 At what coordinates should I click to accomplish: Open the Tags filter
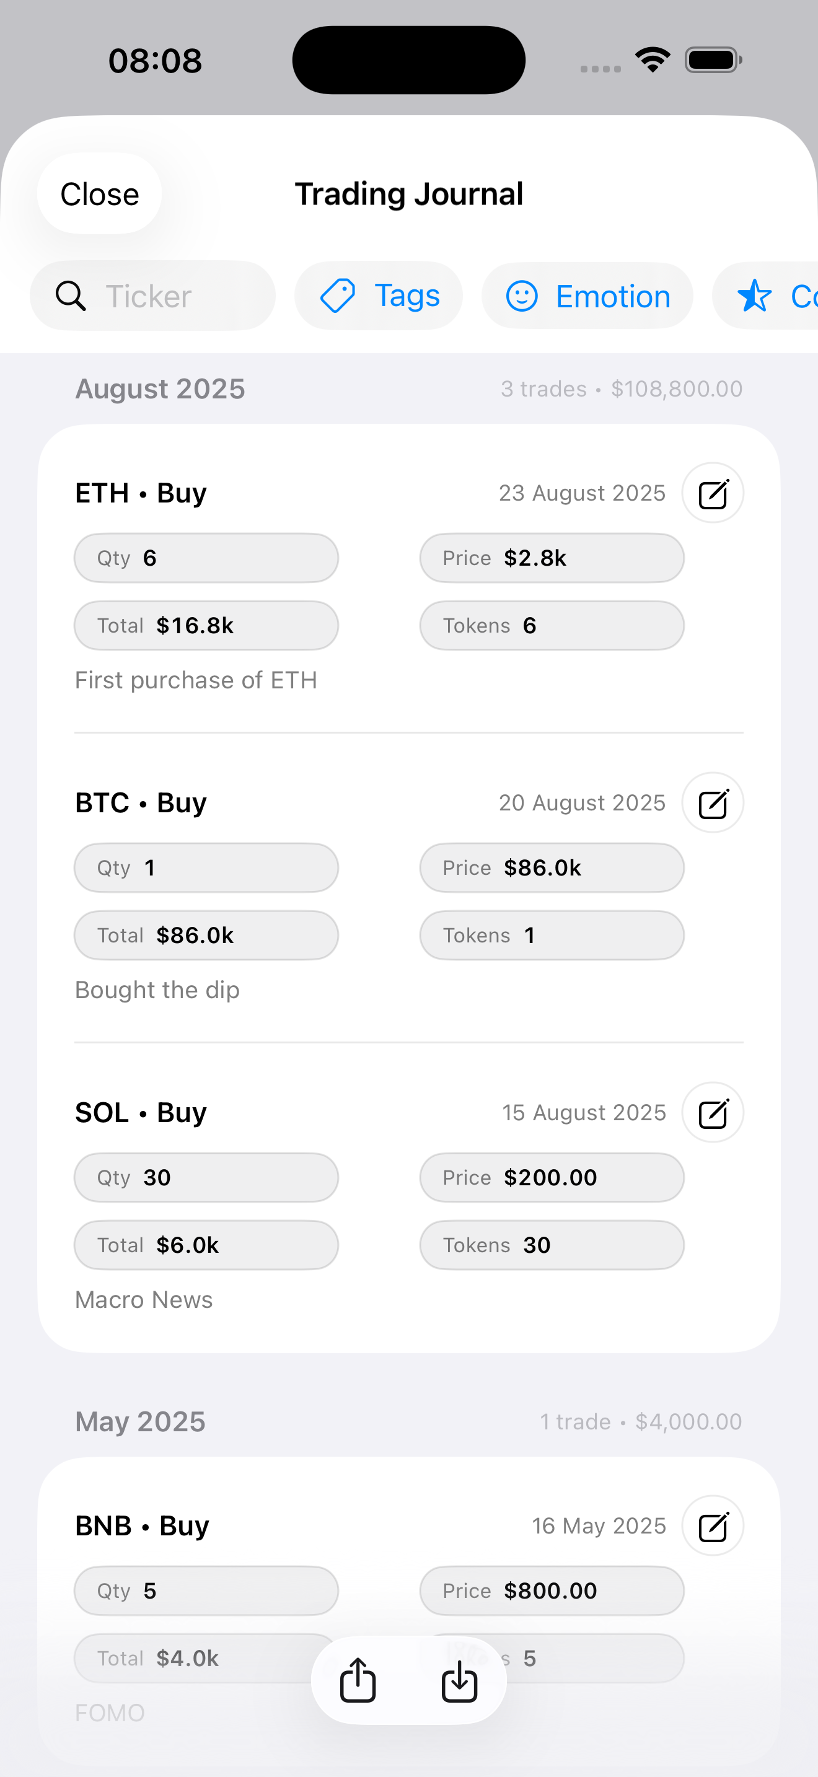click(x=379, y=296)
